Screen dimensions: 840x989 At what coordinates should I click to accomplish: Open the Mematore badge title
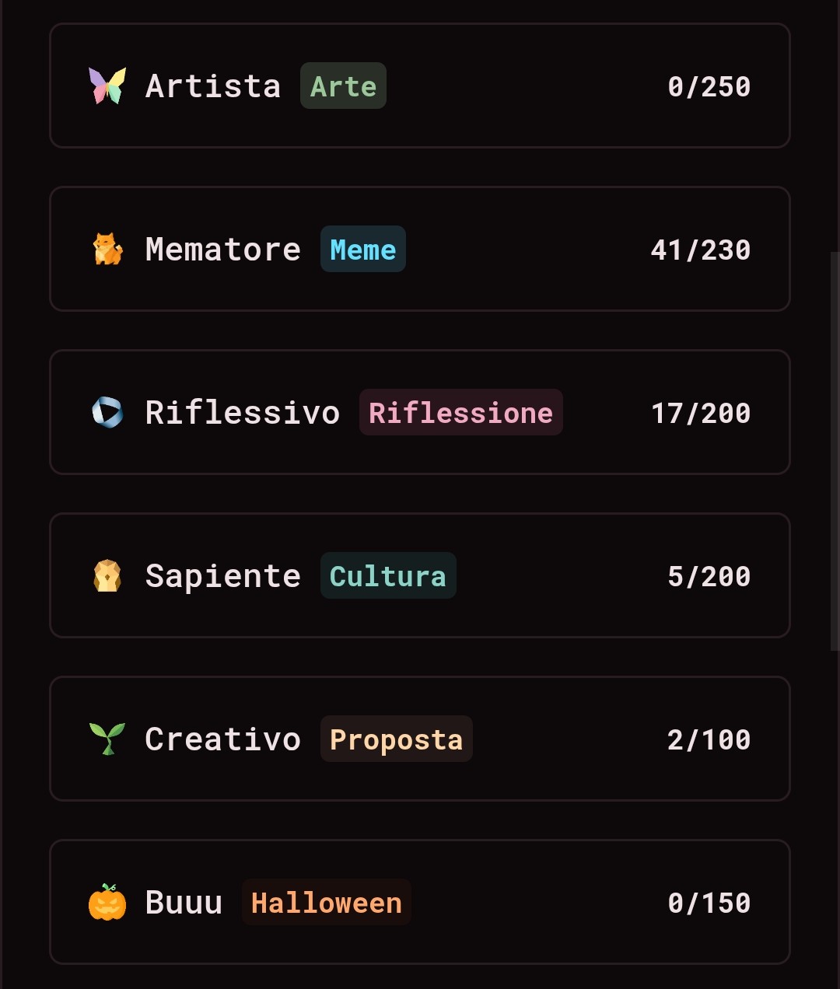[x=223, y=249]
